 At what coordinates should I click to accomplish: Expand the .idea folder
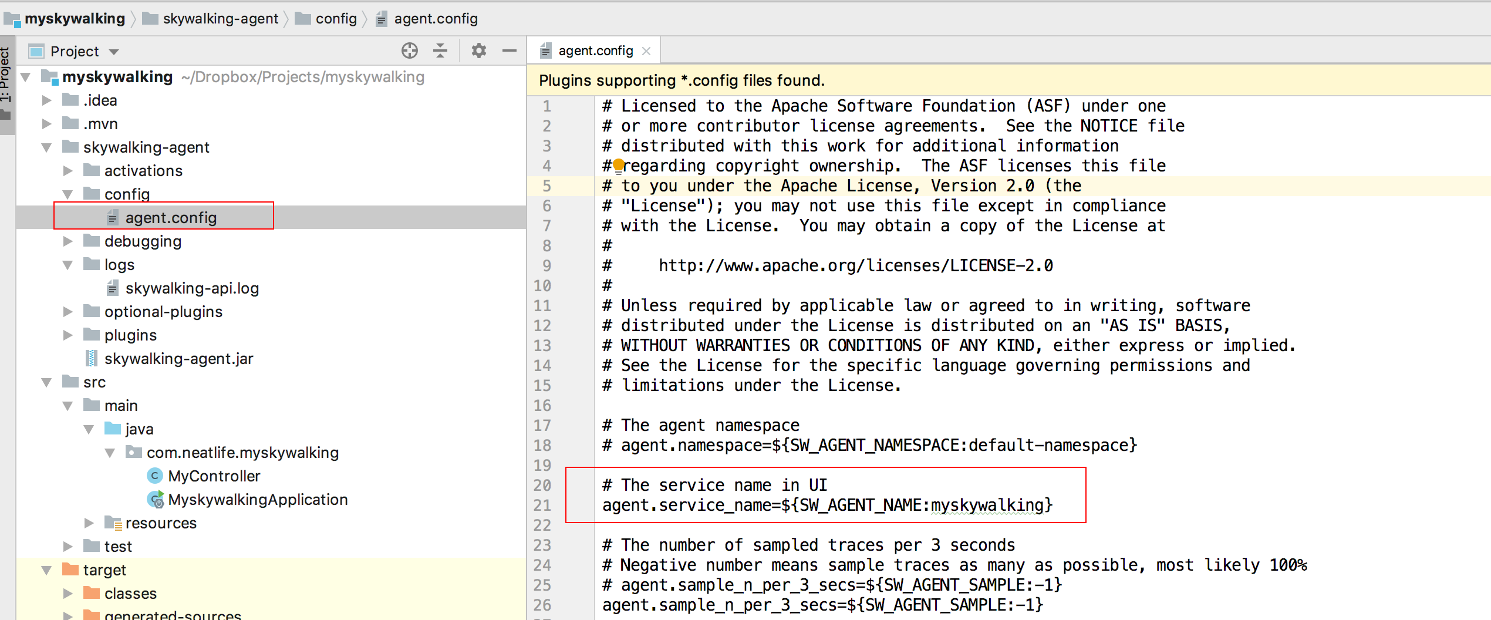point(47,100)
